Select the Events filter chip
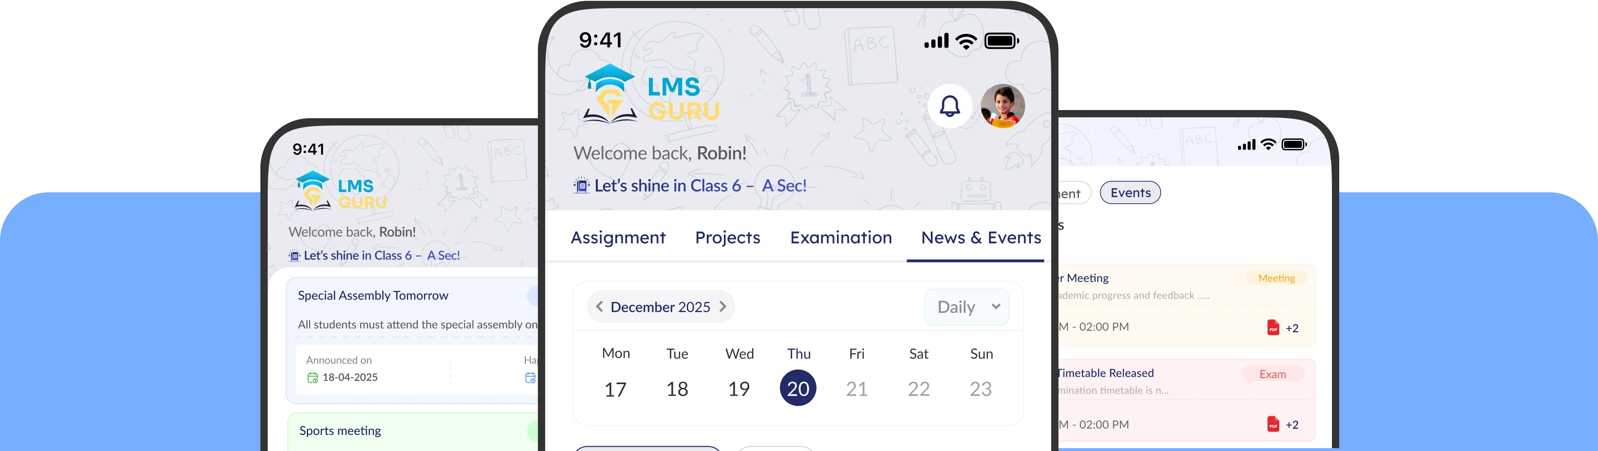 point(1130,193)
